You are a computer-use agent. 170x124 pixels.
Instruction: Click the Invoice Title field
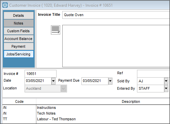116,15
